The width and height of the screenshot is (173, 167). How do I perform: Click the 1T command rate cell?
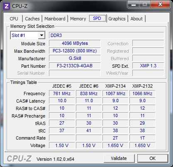tap(142, 138)
